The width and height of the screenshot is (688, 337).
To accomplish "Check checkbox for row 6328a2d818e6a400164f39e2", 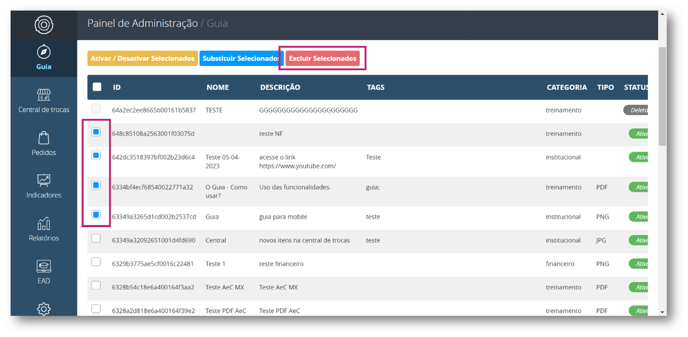I will 96,308.
